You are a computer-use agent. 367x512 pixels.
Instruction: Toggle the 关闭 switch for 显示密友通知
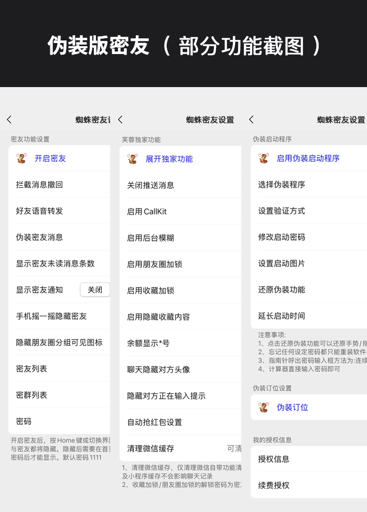[95, 290]
